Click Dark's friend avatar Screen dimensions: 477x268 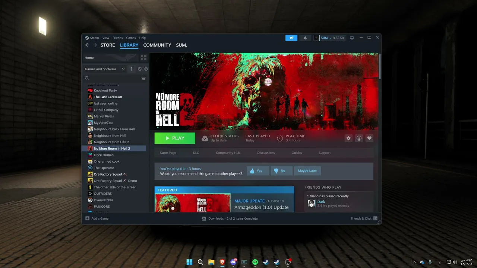pyautogui.click(x=312, y=203)
